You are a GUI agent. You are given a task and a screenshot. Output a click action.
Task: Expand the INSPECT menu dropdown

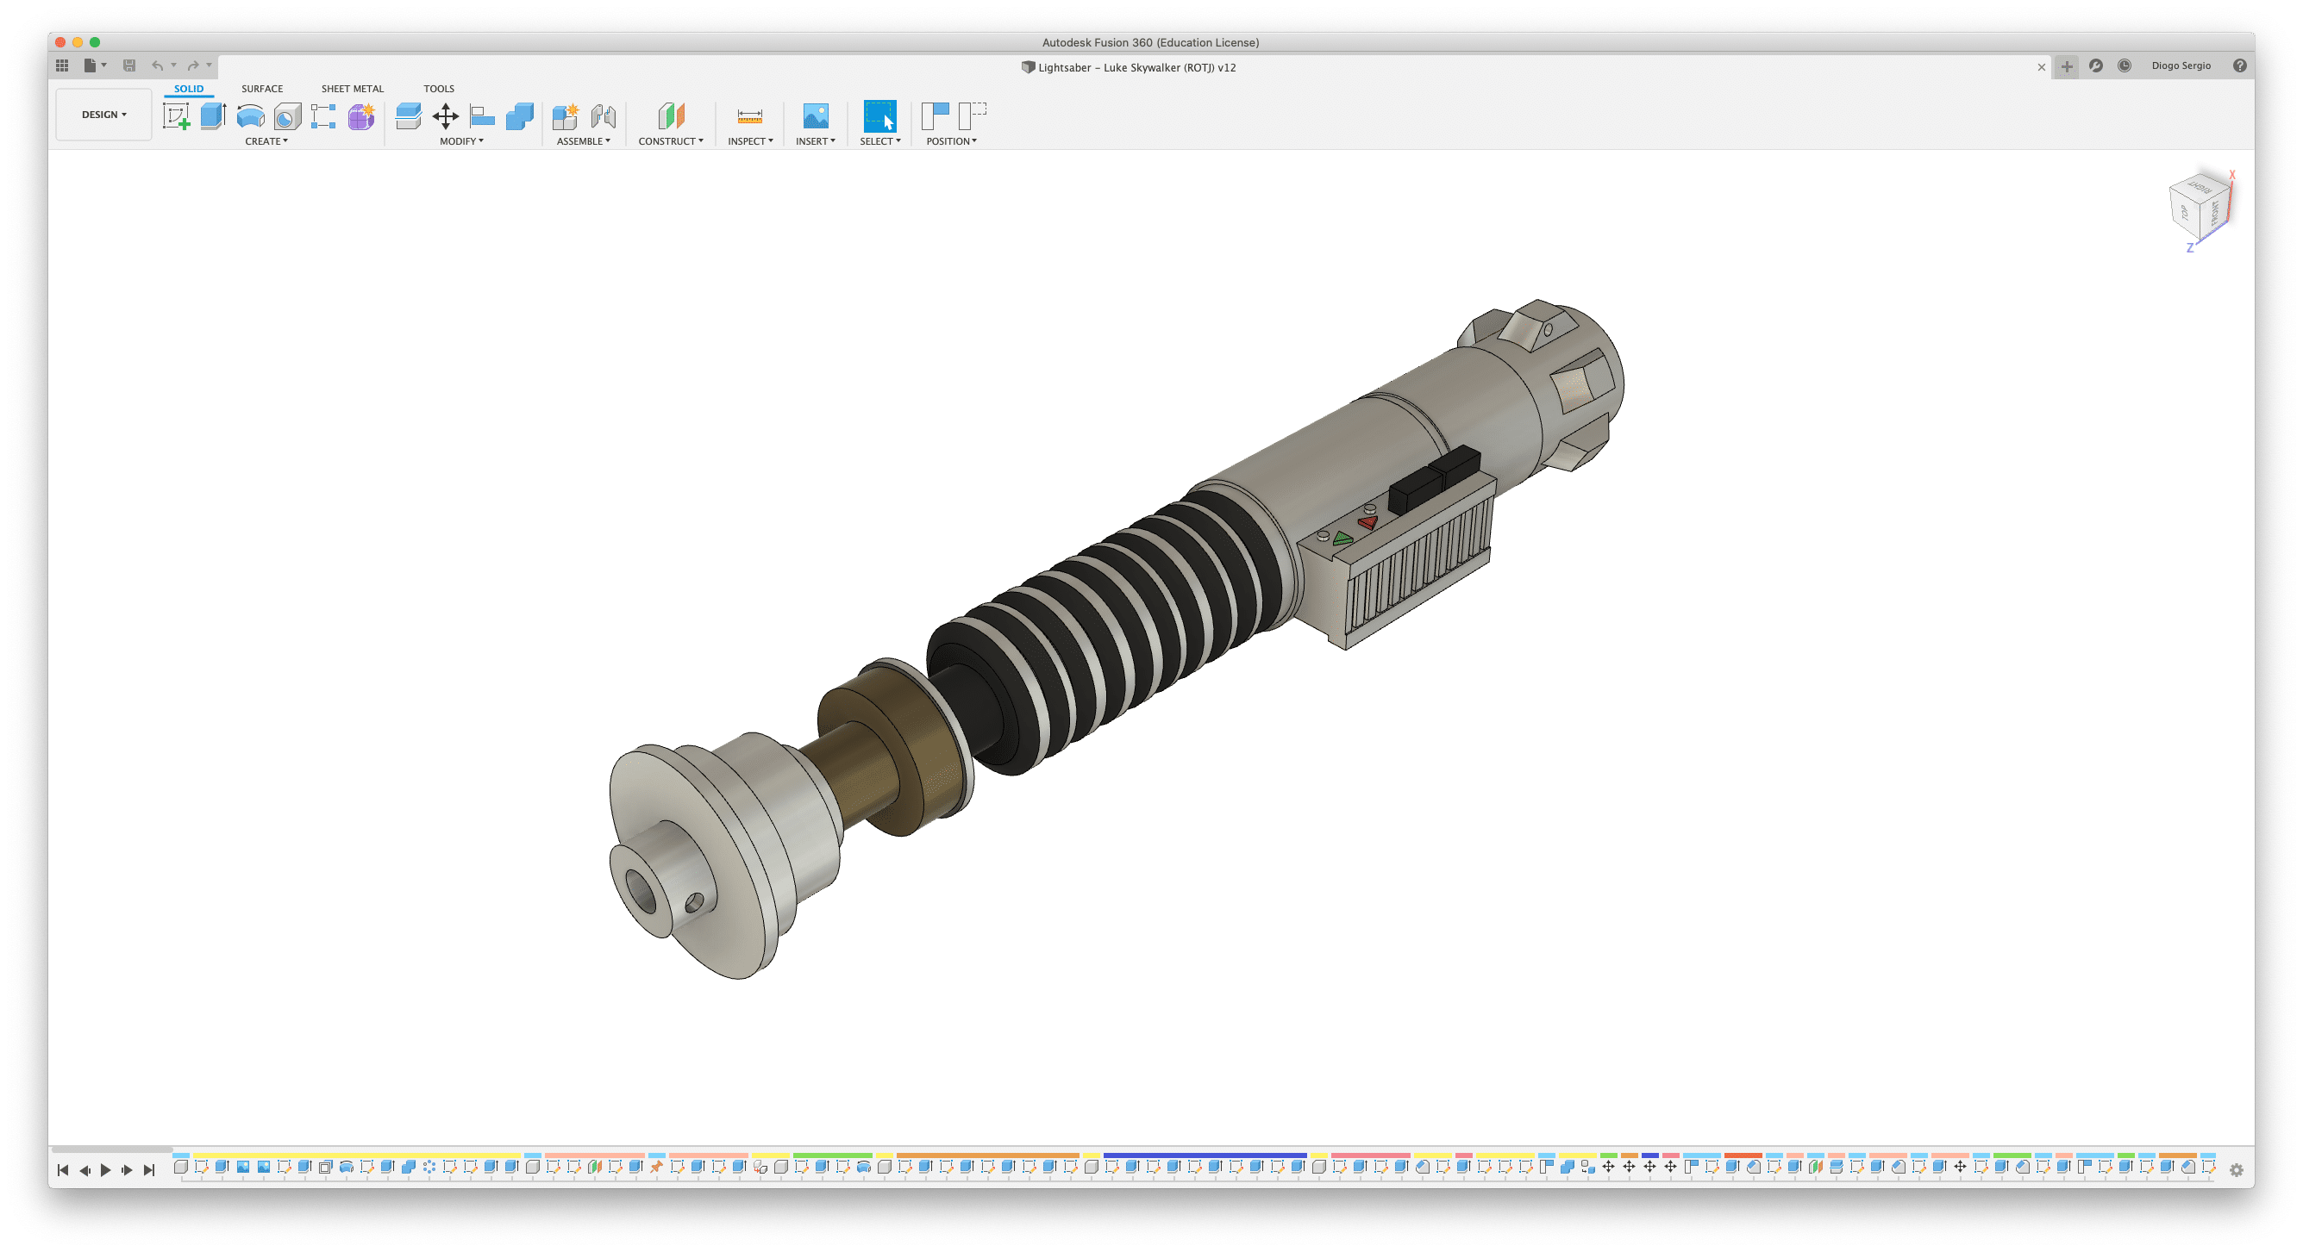pos(750,141)
